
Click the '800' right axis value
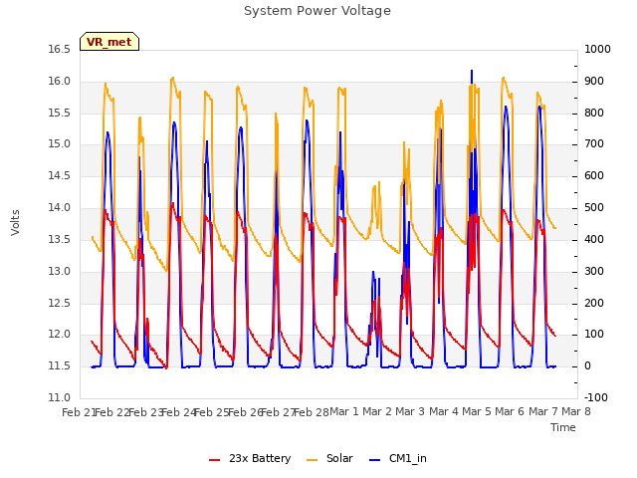coord(594,113)
